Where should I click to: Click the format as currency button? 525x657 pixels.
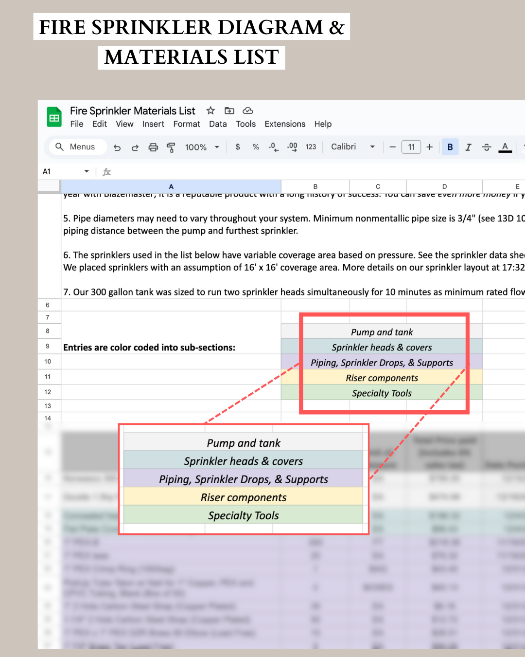(238, 147)
